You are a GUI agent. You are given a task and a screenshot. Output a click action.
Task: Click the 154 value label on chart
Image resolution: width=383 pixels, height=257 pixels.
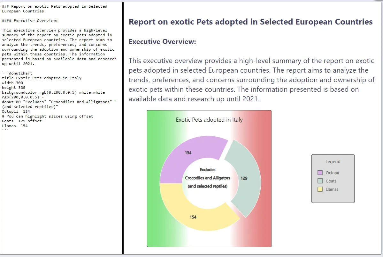click(x=193, y=217)
